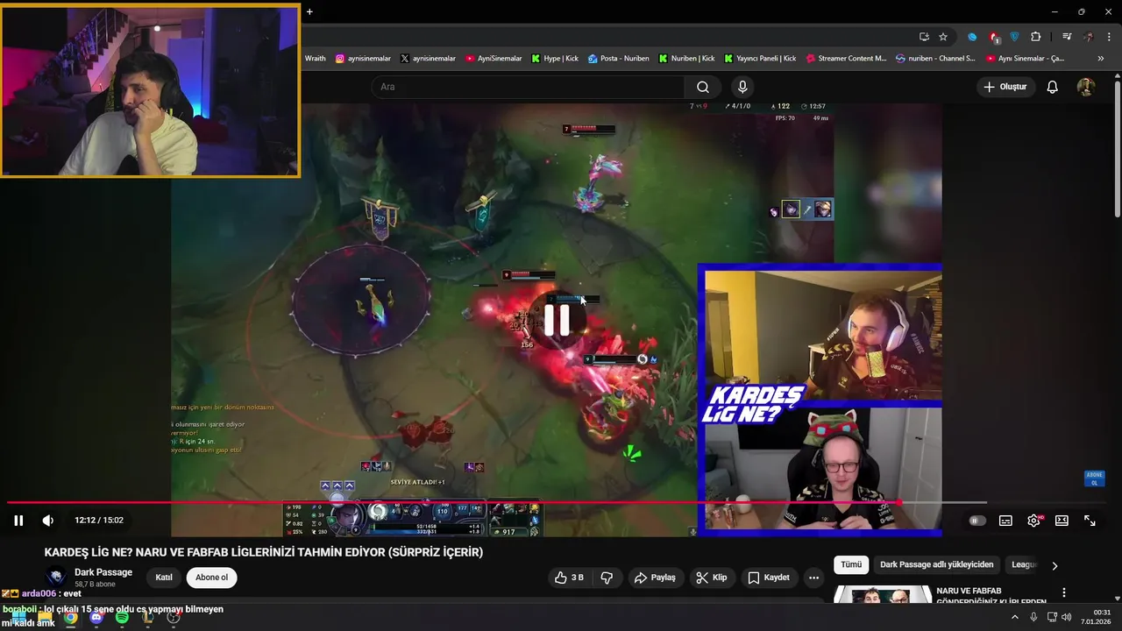Open the X 'aynisinemalar' bookmark

[x=428, y=59]
